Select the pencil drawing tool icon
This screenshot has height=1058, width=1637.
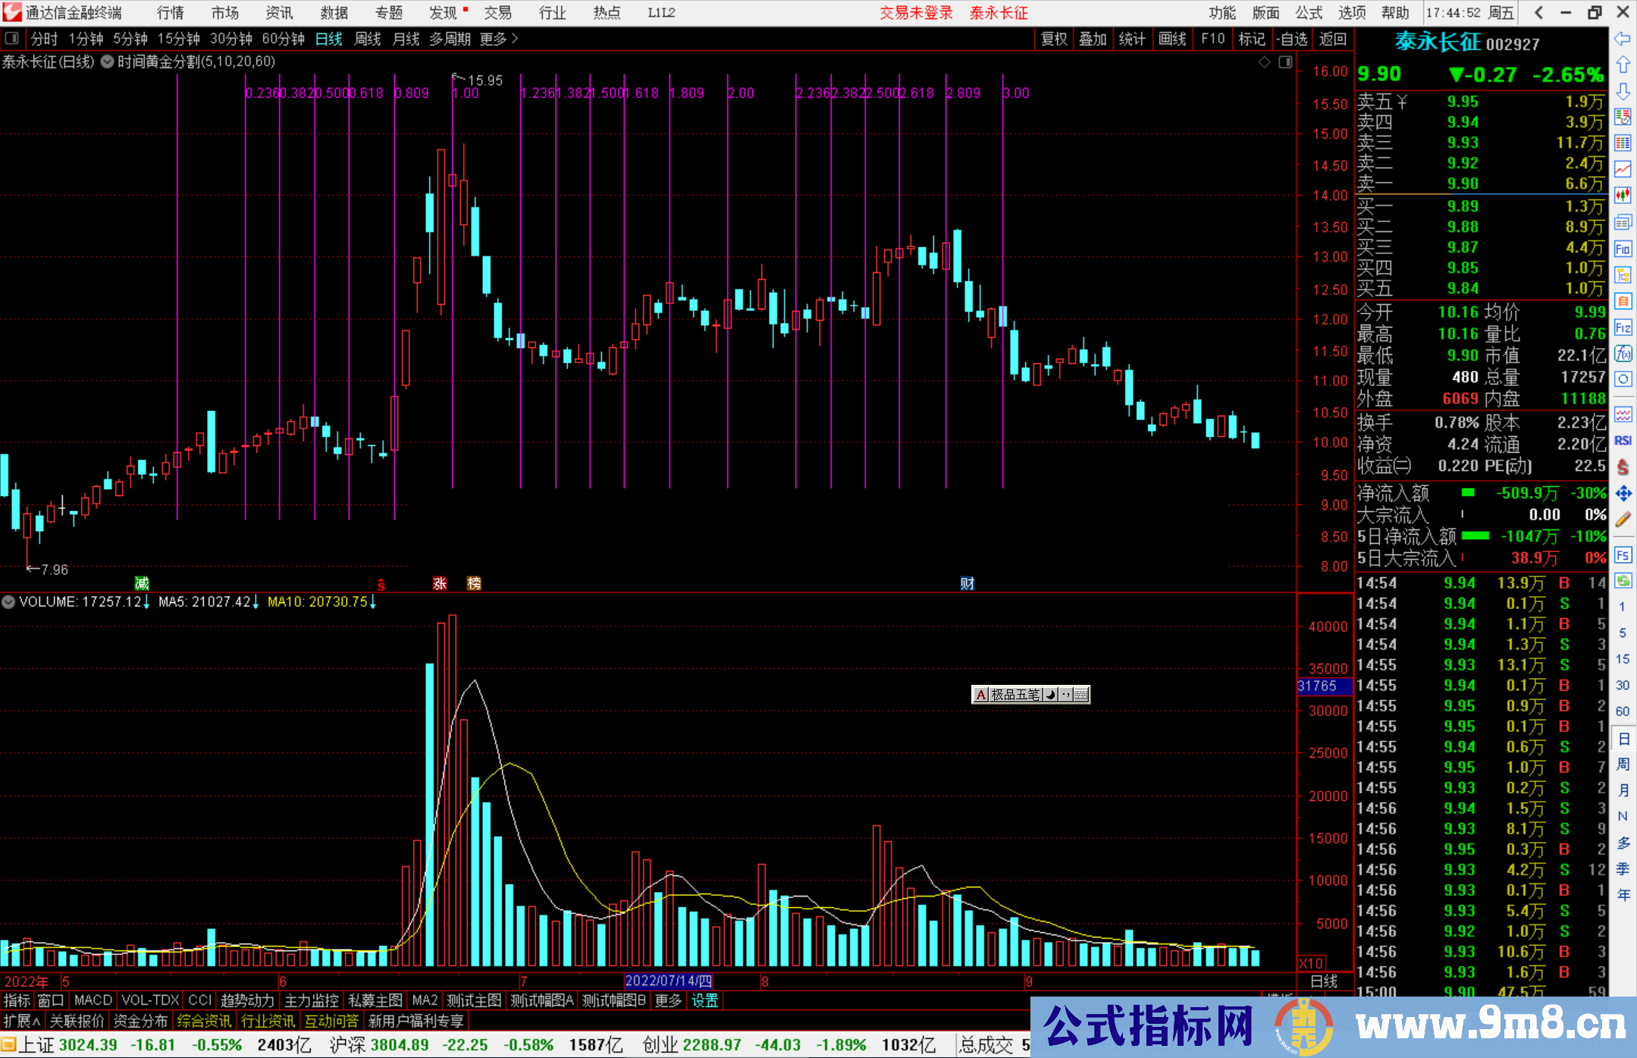[1623, 520]
